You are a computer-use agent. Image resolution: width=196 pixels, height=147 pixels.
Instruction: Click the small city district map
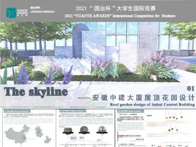coord(48,139)
